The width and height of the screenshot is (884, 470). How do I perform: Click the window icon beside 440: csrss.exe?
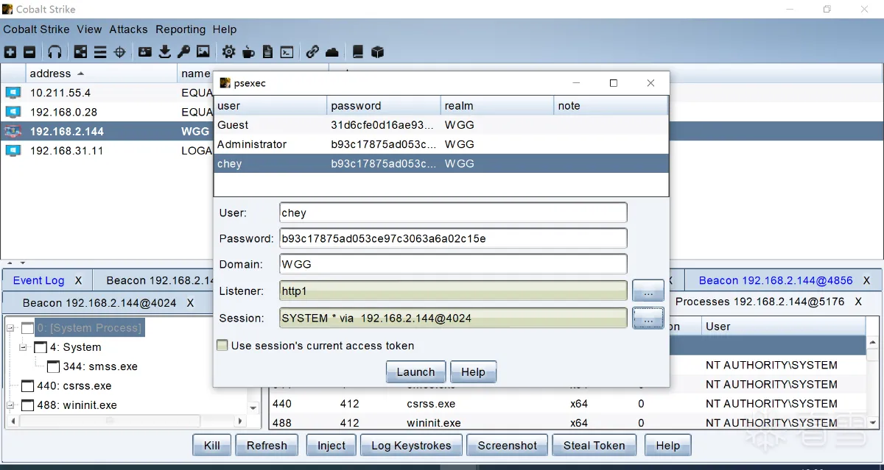[x=27, y=385]
